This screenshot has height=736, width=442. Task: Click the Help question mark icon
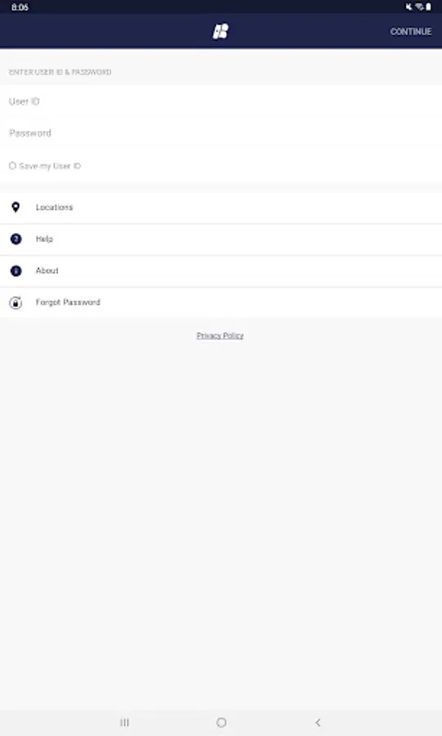16,239
